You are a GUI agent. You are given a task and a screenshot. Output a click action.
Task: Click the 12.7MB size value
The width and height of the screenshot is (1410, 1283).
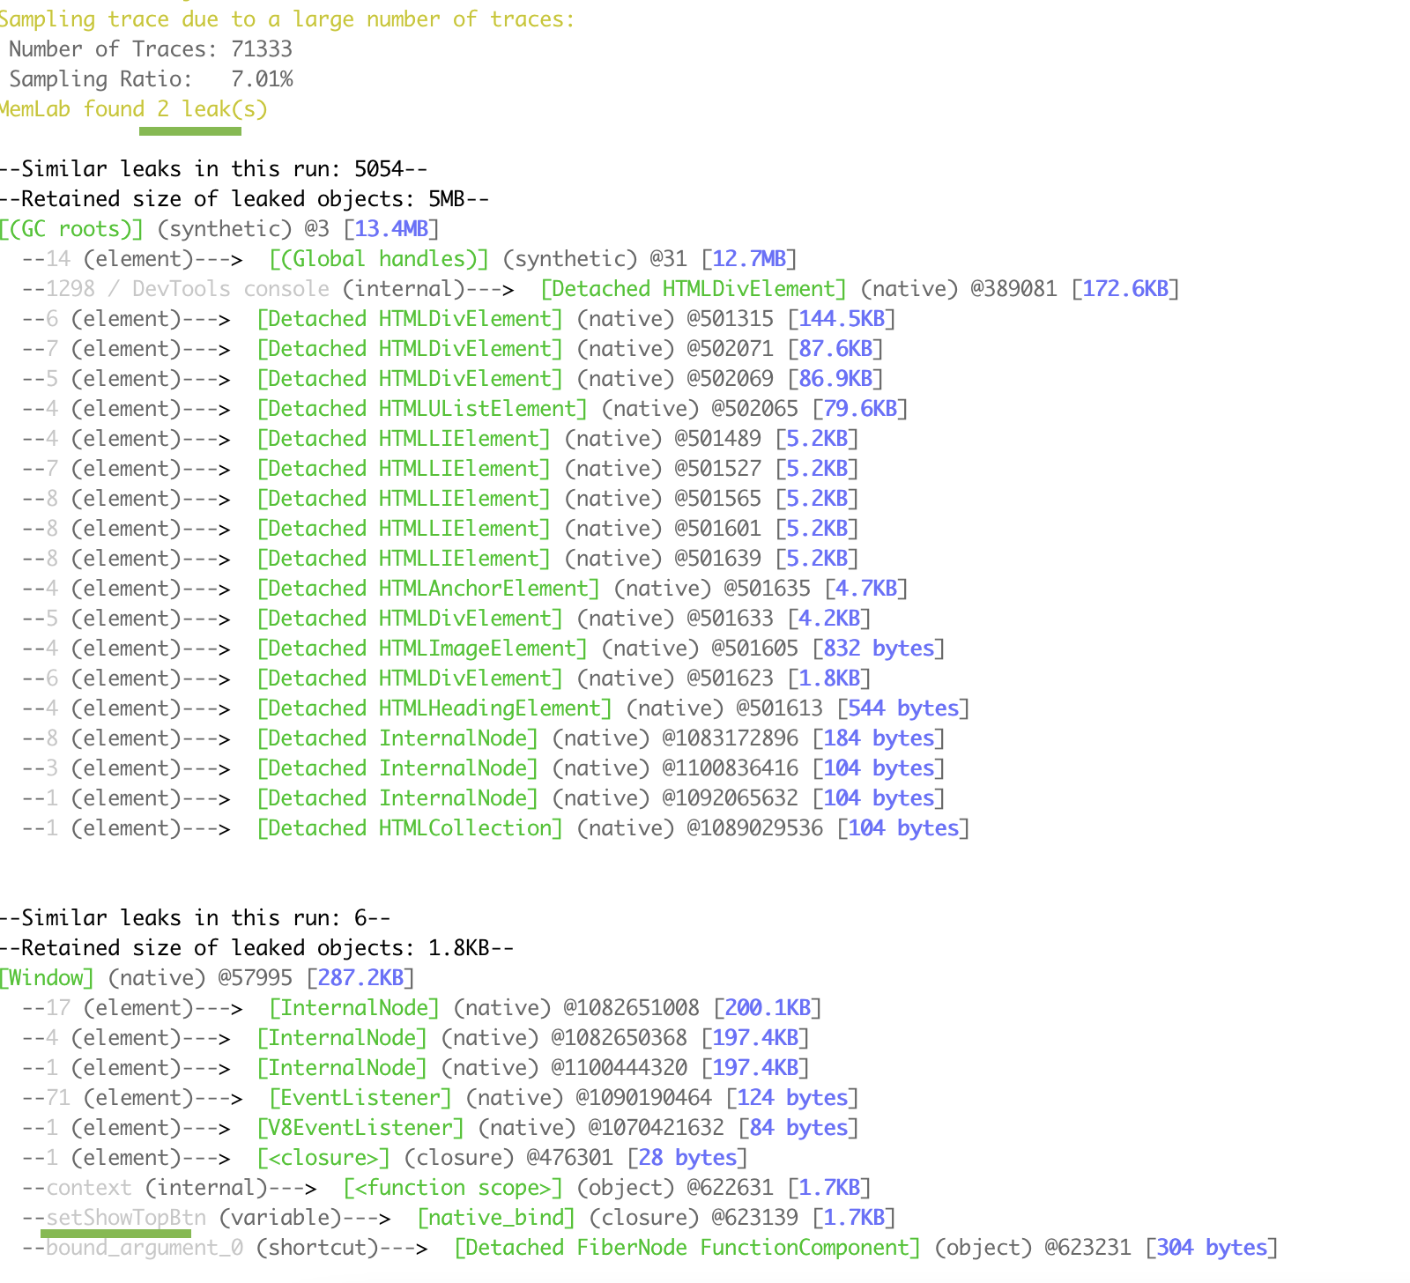click(x=749, y=259)
